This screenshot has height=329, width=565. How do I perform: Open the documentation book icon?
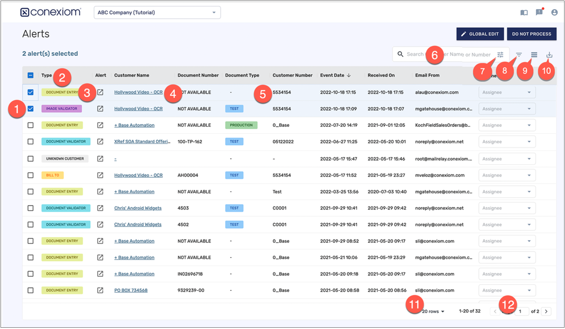[524, 12]
